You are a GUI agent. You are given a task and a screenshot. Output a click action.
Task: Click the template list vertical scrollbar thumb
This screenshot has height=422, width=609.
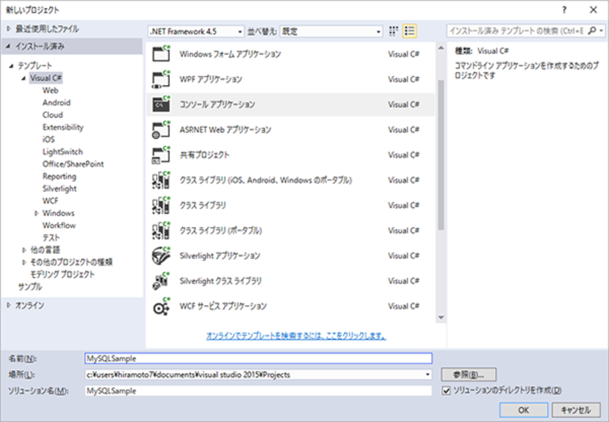[440, 155]
